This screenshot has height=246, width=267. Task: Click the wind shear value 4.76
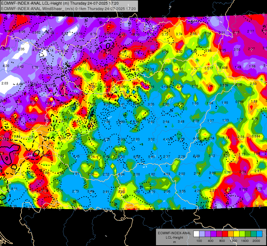tap(255, 119)
